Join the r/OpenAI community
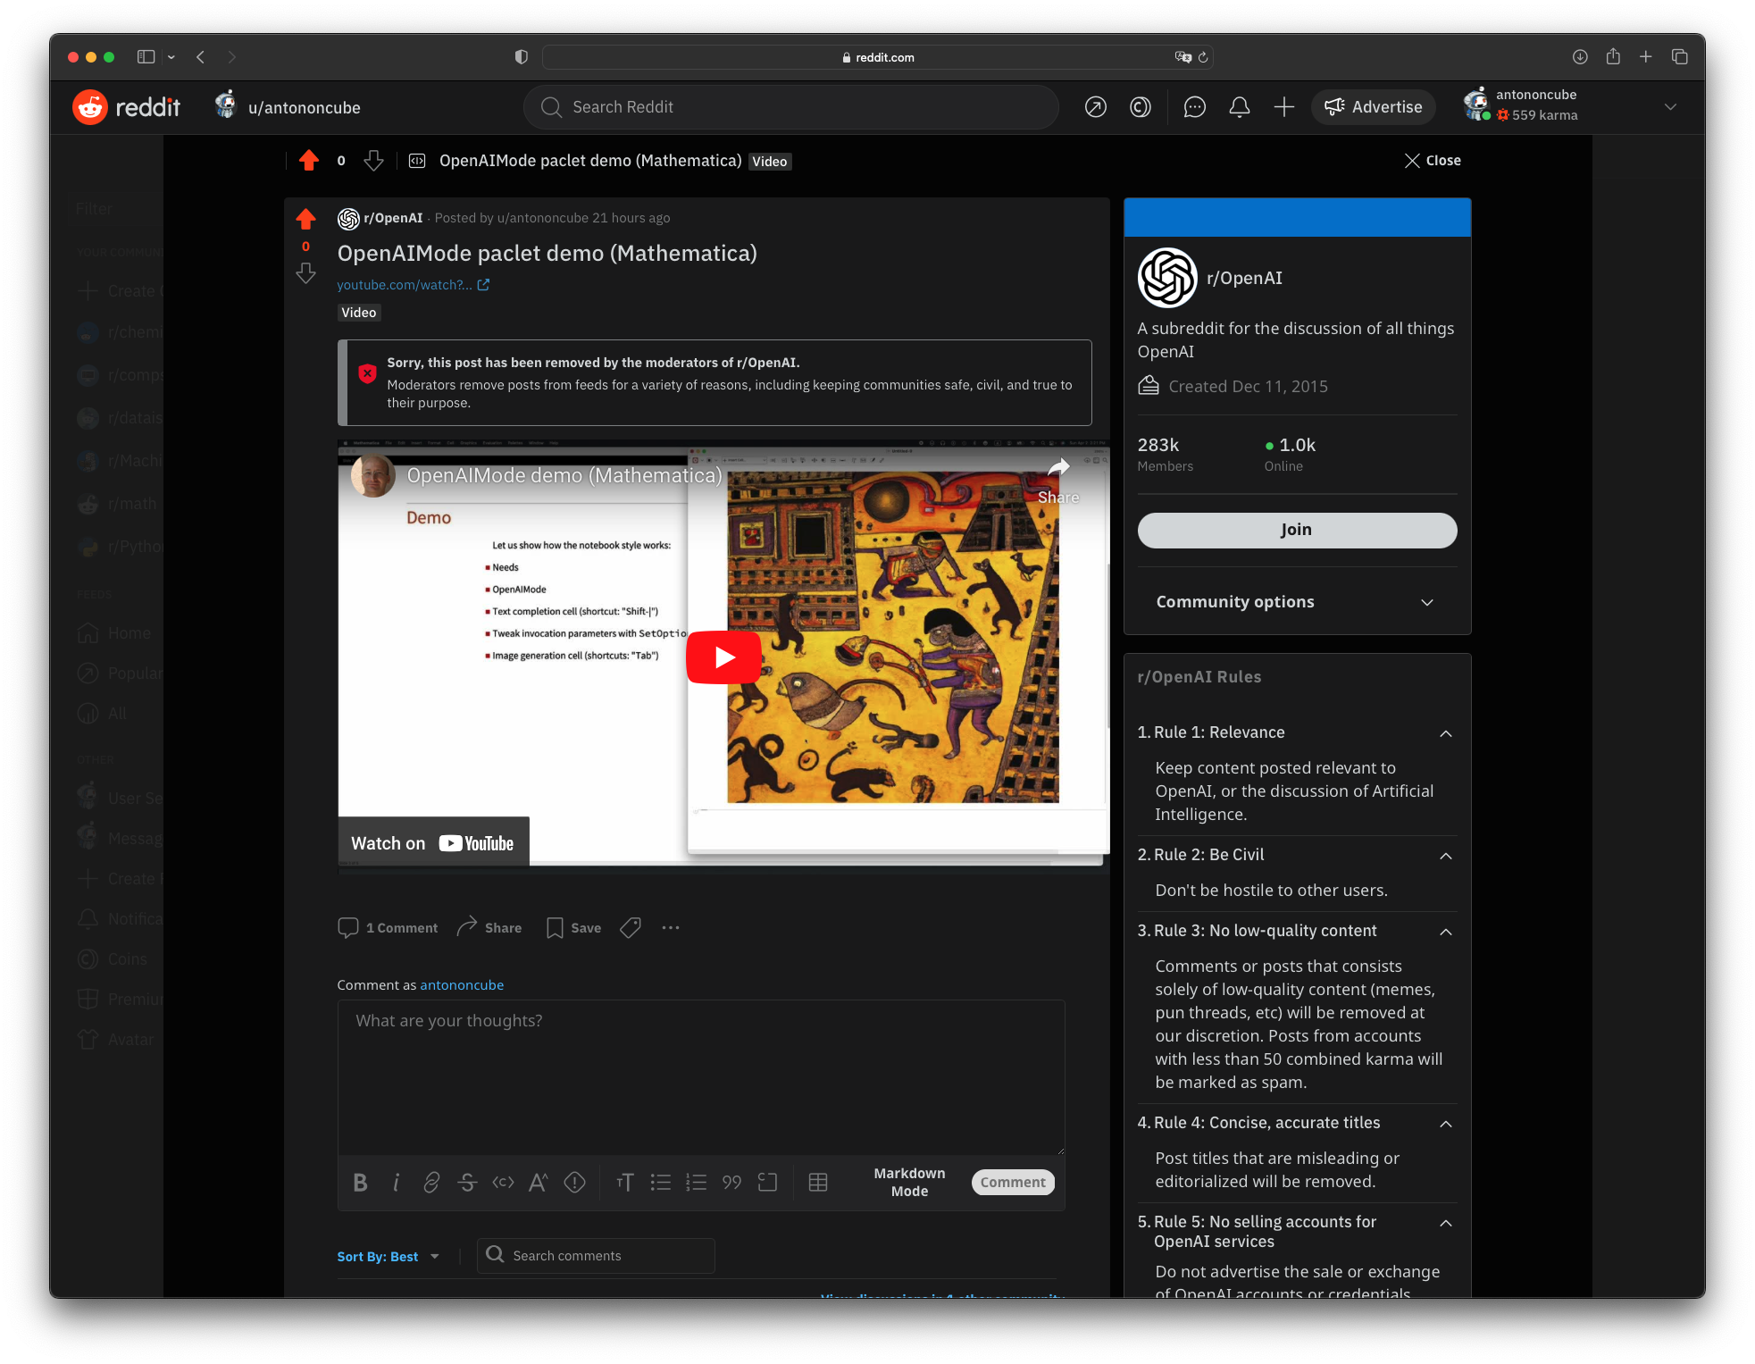The width and height of the screenshot is (1755, 1364). point(1296,530)
